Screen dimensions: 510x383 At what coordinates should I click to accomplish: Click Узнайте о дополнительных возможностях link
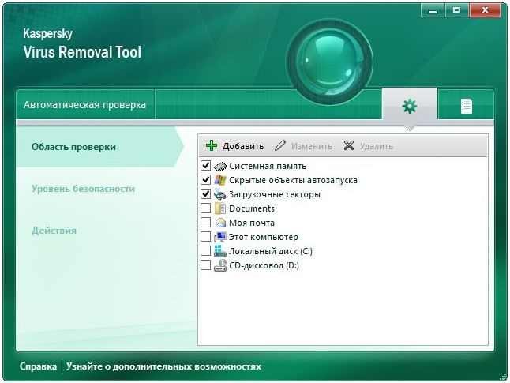[x=163, y=366]
